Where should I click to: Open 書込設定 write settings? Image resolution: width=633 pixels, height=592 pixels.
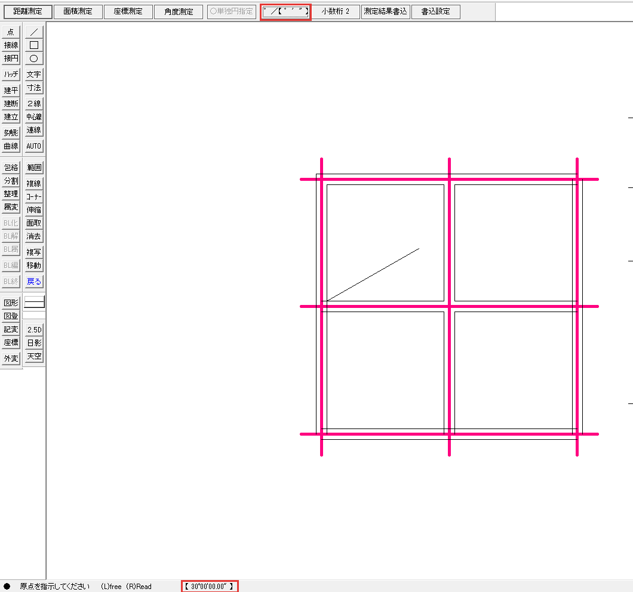click(435, 11)
